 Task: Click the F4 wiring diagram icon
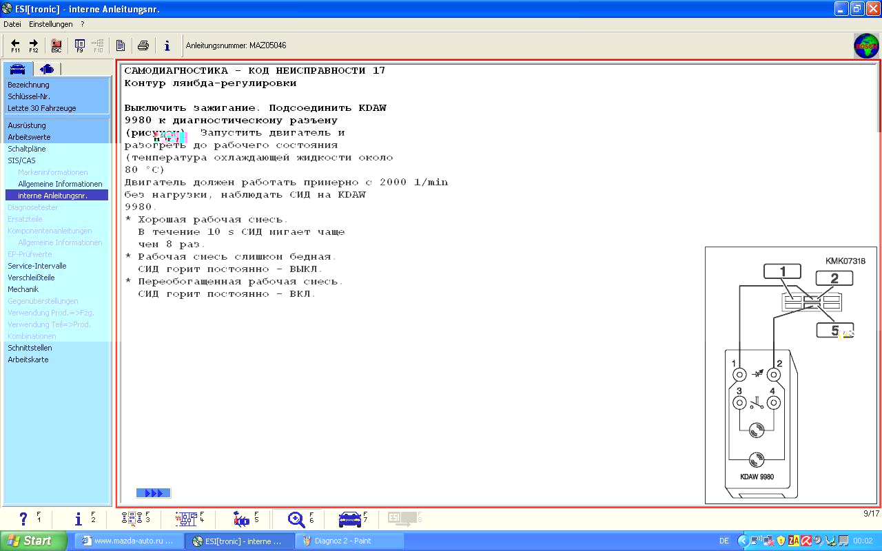coord(186,519)
